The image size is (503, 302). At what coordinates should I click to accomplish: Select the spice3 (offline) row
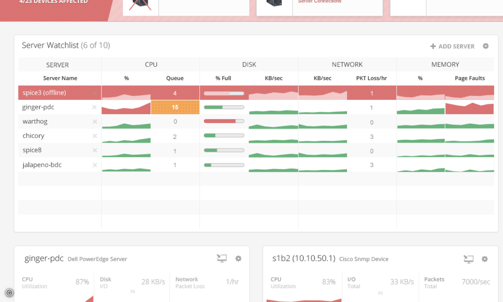pos(256,93)
